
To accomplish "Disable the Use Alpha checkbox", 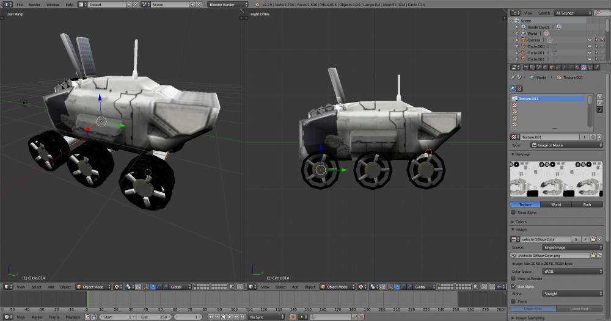I will (513, 286).
